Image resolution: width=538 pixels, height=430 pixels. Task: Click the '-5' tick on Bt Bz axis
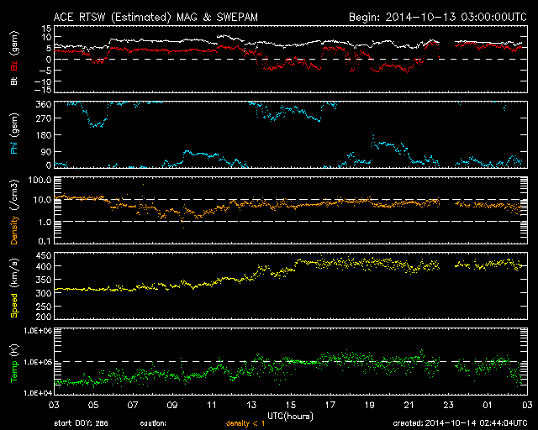45,71
